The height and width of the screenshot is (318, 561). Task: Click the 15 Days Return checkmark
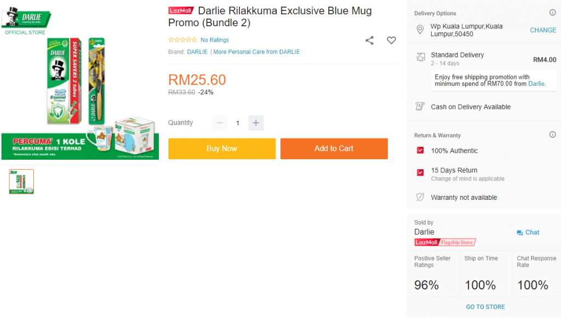click(x=420, y=172)
